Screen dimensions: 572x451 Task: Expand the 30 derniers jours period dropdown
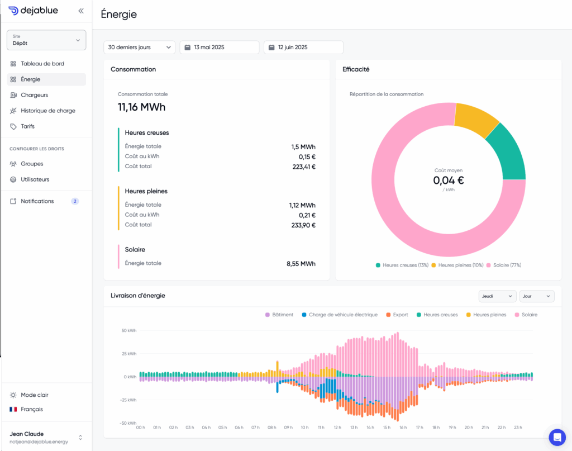(139, 48)
